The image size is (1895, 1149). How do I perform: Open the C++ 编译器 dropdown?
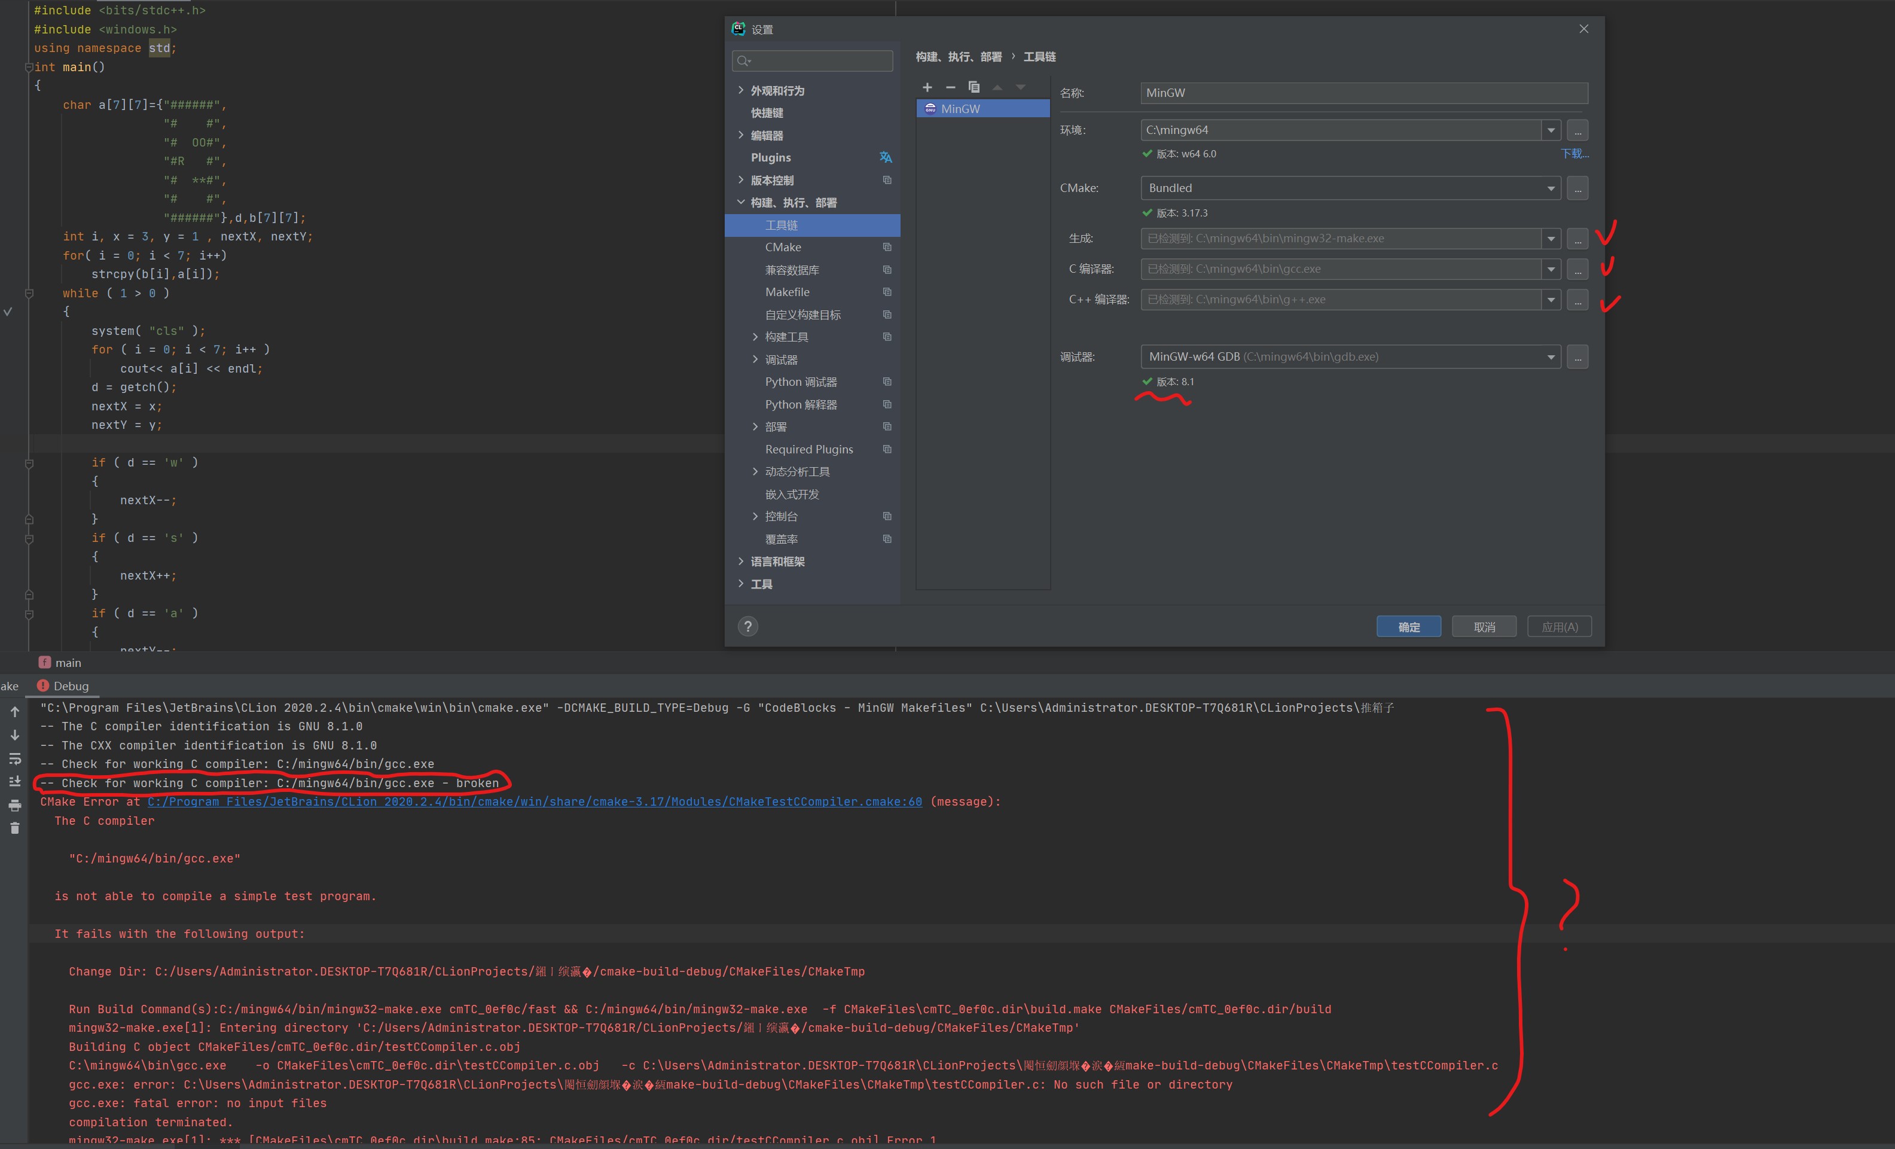click(x=1551, y=300)
